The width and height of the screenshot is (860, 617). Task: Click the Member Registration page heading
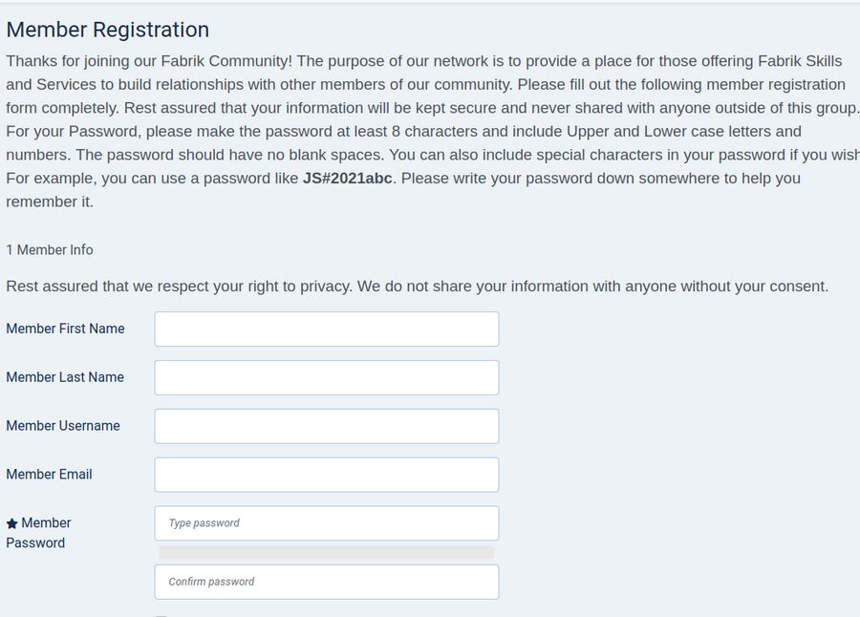107,31
